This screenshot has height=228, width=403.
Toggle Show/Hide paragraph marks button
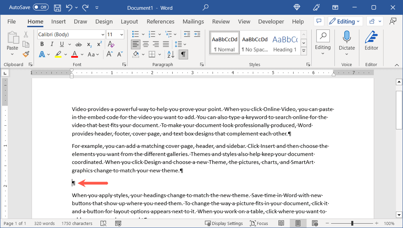pyautogui.click(x=183, y=54)
